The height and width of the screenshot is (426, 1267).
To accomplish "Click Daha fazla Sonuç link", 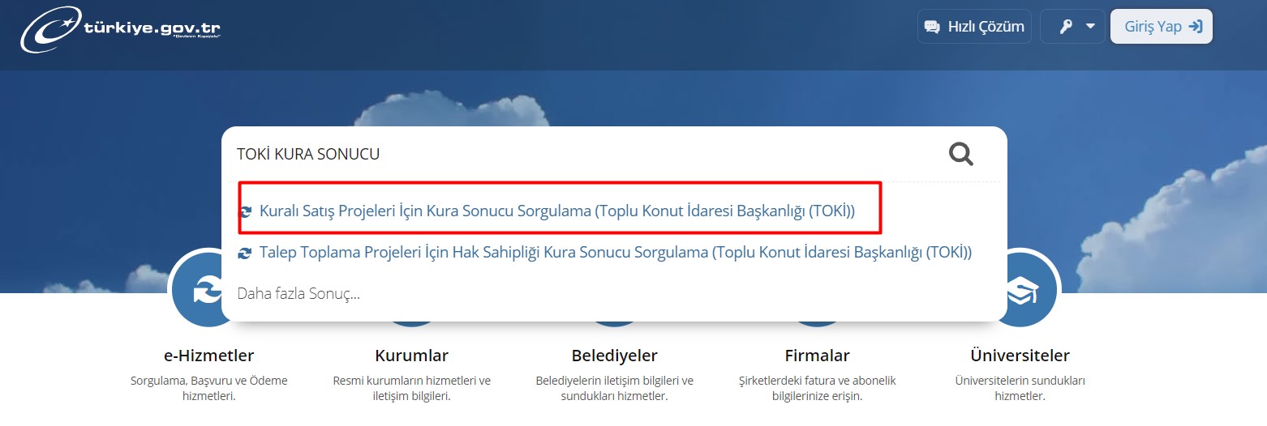I will [x=298, y=293].
